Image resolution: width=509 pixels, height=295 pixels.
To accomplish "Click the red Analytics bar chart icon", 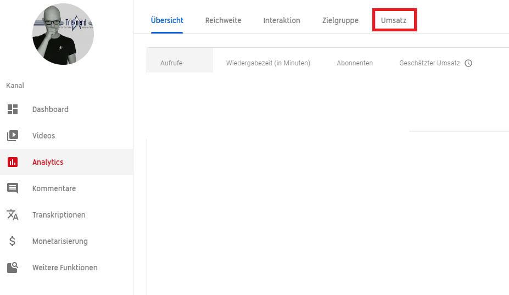I will pyautogui.click(x=13, y=162).
